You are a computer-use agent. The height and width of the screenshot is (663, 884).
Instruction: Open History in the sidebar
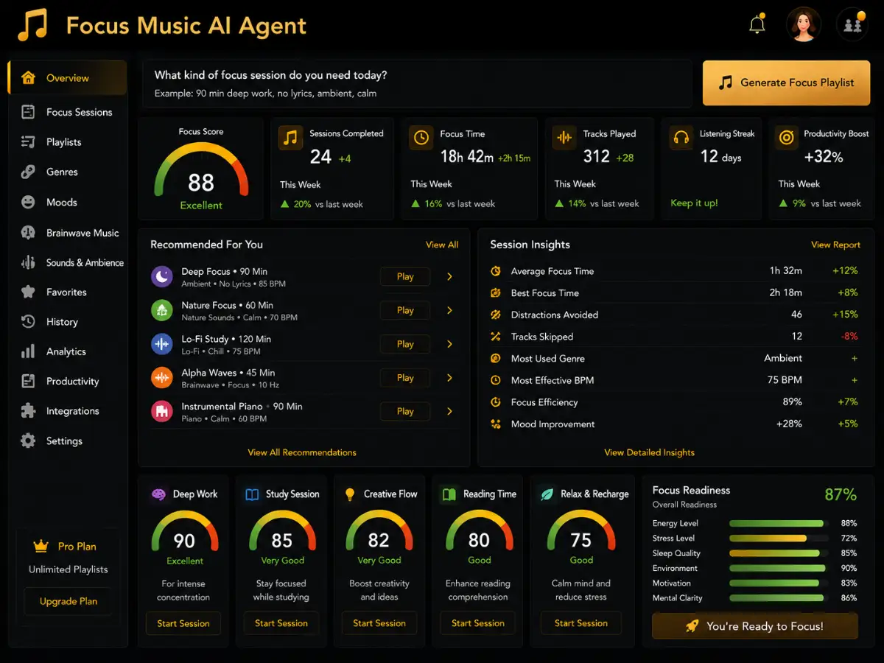point(67,322)
